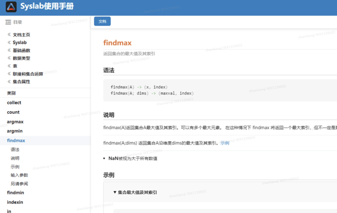This screenshot has height=213, width=337.
Task: Click the 类别 sidebar heading
Action: point(11,93)
